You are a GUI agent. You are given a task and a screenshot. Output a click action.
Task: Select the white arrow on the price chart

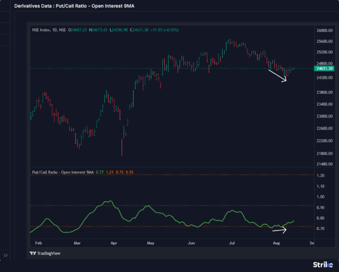click(x=277, y=76)
